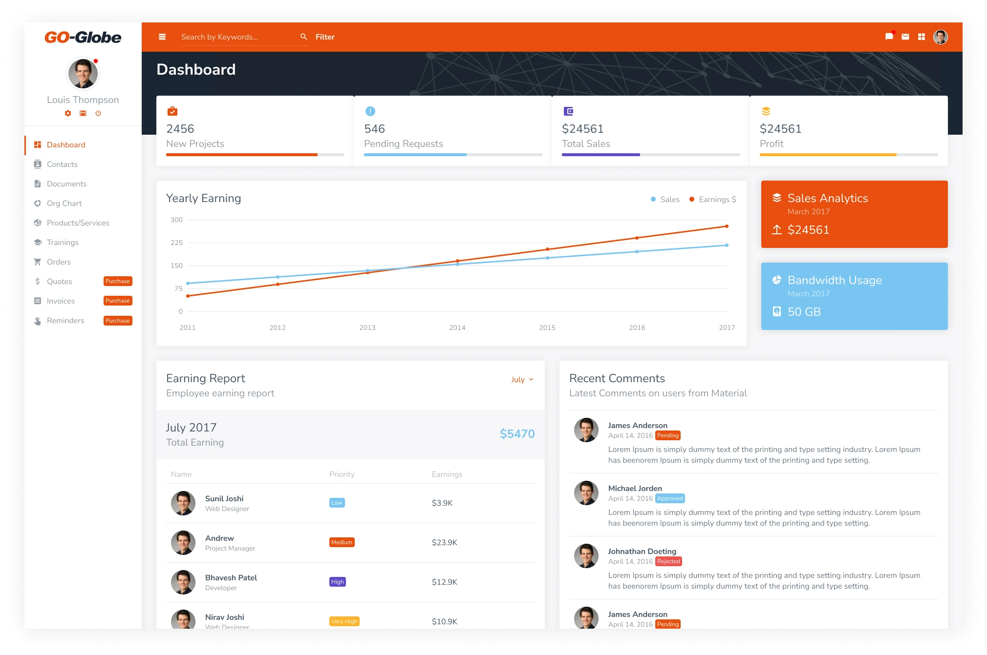The width and height of the screenshot is (987, 655).
Task: Open the Filter option in the header
Action: (325, 37)
